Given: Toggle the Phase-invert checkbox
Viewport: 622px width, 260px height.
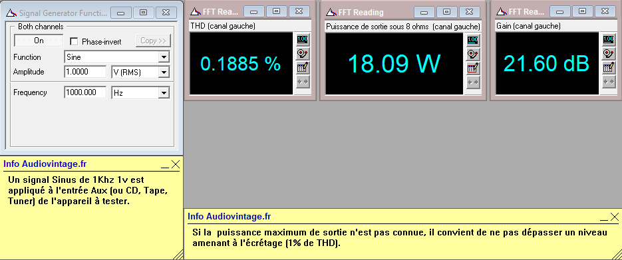Looking at the screenshot, I should [73, 41].
